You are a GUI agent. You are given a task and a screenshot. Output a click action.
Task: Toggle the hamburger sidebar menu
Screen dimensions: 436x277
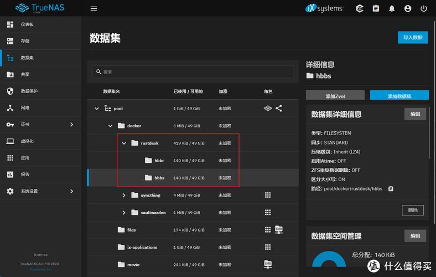[x=94, y=8]
